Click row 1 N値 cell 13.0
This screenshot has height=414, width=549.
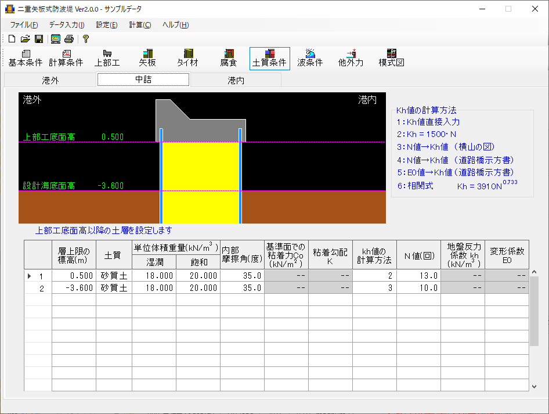pyautogui.click(x=419, y=276)
